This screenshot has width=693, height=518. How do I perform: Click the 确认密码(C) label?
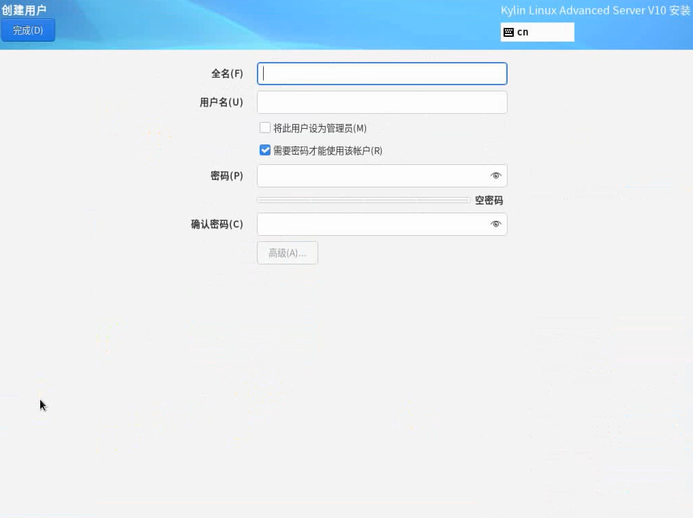[217, 224]
